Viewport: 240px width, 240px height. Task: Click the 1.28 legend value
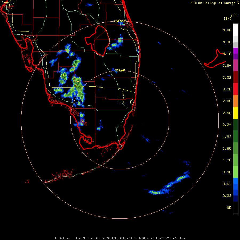[x=227, y=160]
